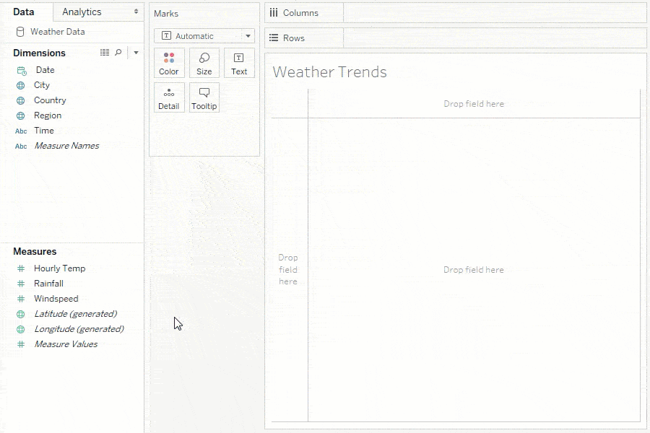The height and width of the screenshot is (433, 650).
Task: Open the Tooltip icon in Marks card
Action: point(204,97)
